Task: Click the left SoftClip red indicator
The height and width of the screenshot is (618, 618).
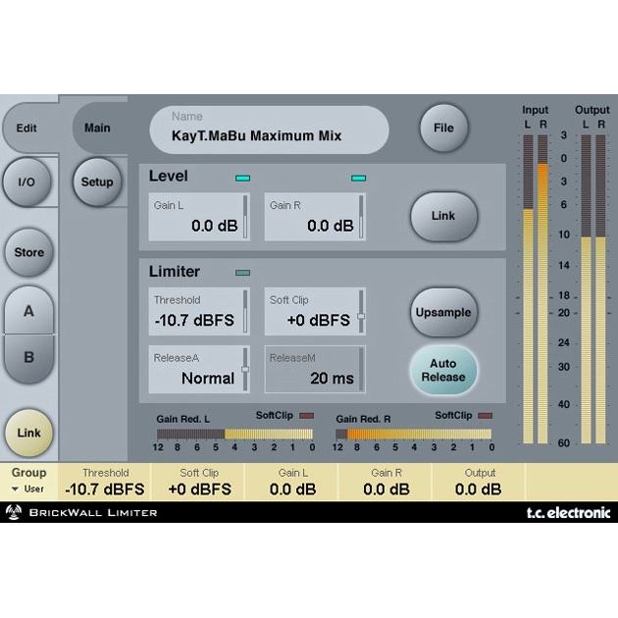Action: [x=307, y=415]
